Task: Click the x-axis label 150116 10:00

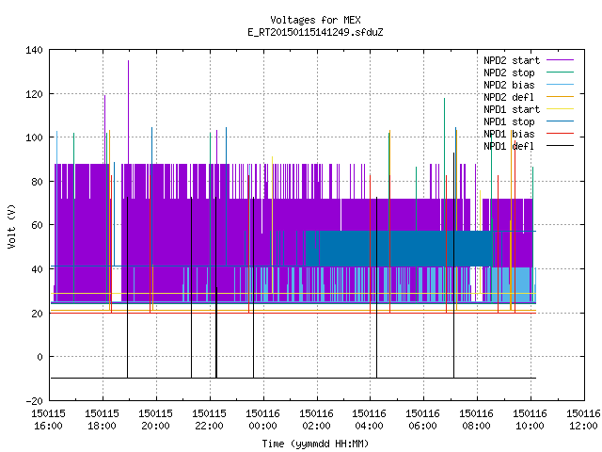Action: 530,420
